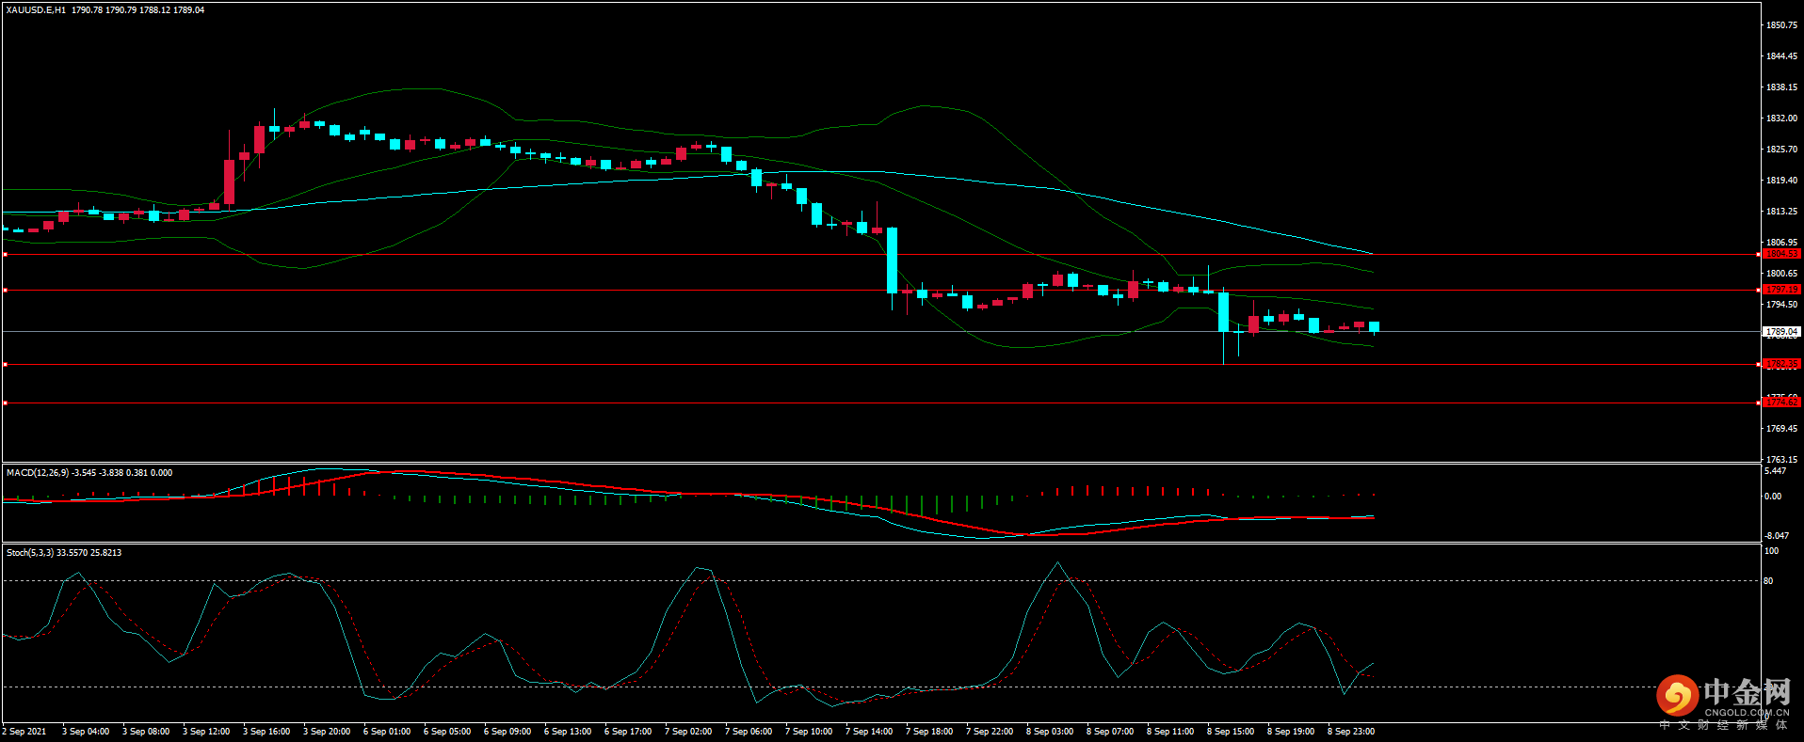Click the 2 Sep 2021 date label
1804x742 pixels.
click(x=24, y=732)
